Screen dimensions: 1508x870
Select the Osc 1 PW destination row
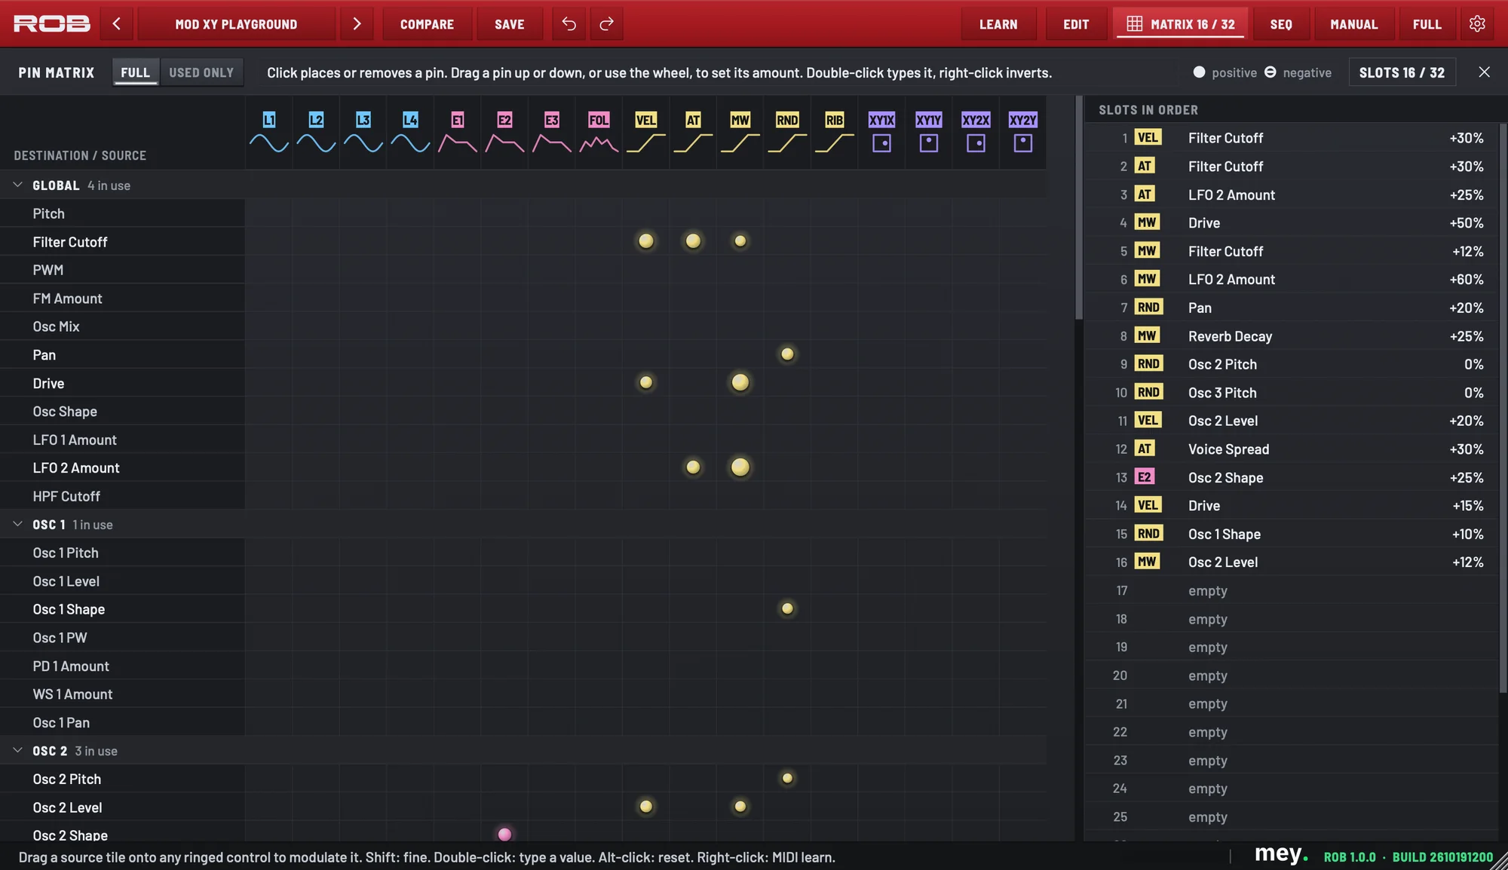click(122, 638)
